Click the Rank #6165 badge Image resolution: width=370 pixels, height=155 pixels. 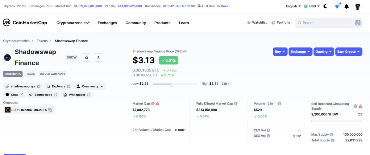pyautogui.click(x=13, y=74)
